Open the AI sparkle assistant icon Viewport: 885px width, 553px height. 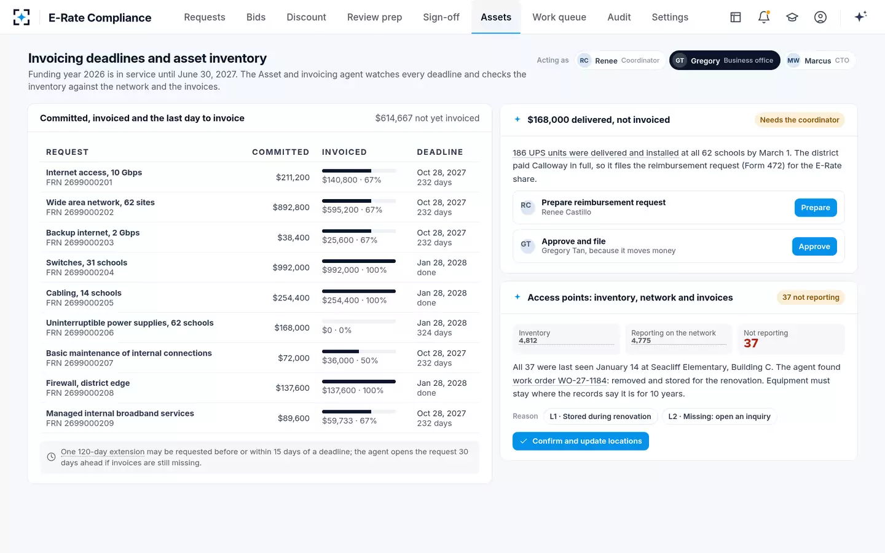click(860, 17)
